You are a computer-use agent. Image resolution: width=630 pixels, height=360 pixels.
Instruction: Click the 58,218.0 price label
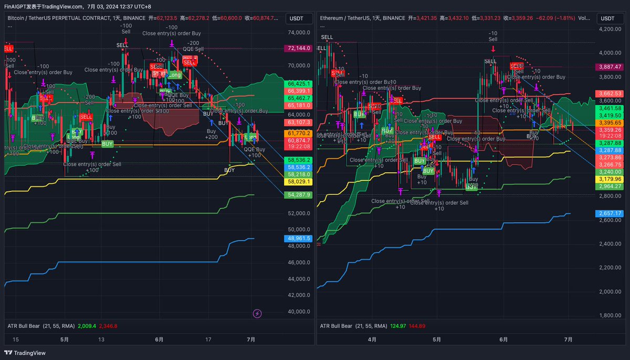pos(298,174)
